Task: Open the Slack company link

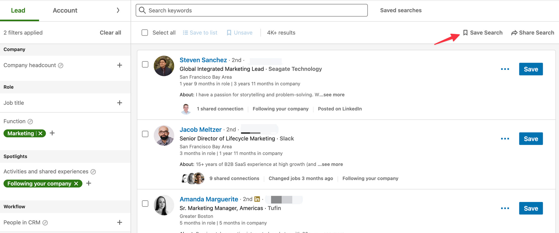Action: point(287,139)
